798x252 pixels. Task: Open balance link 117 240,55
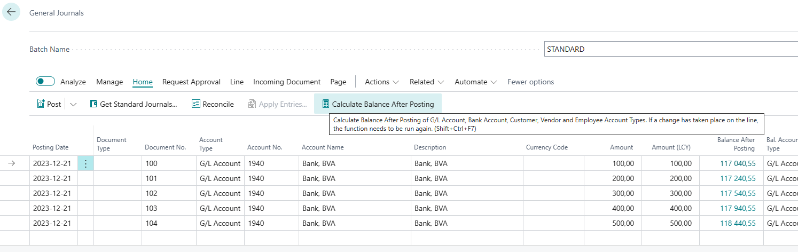pyautogui.click(x=738, y=178)
